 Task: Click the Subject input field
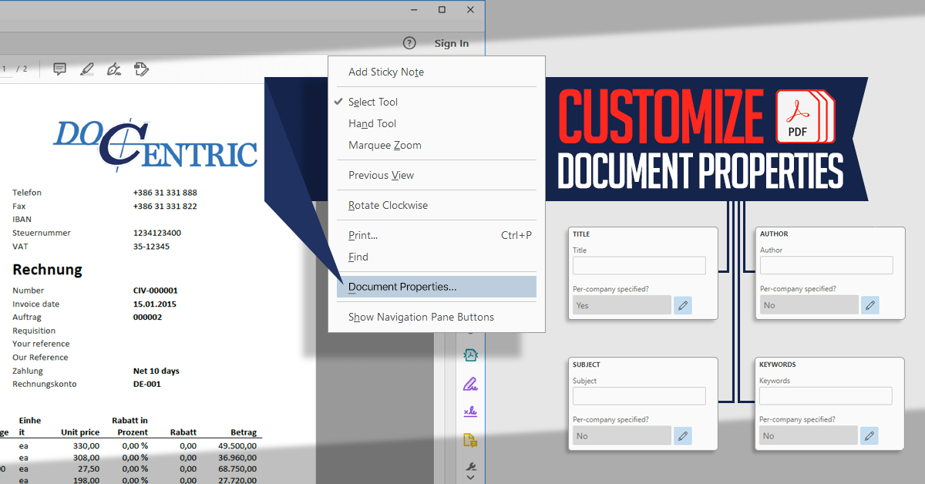click(639, 396)
